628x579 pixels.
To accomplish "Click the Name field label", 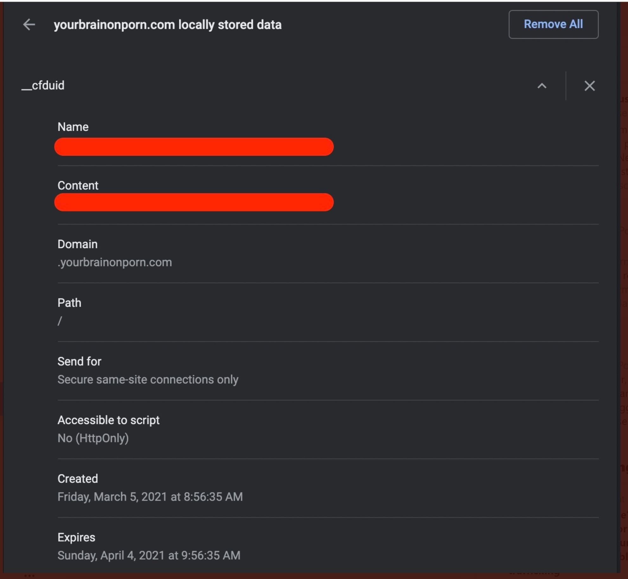I will pos(73,127).
